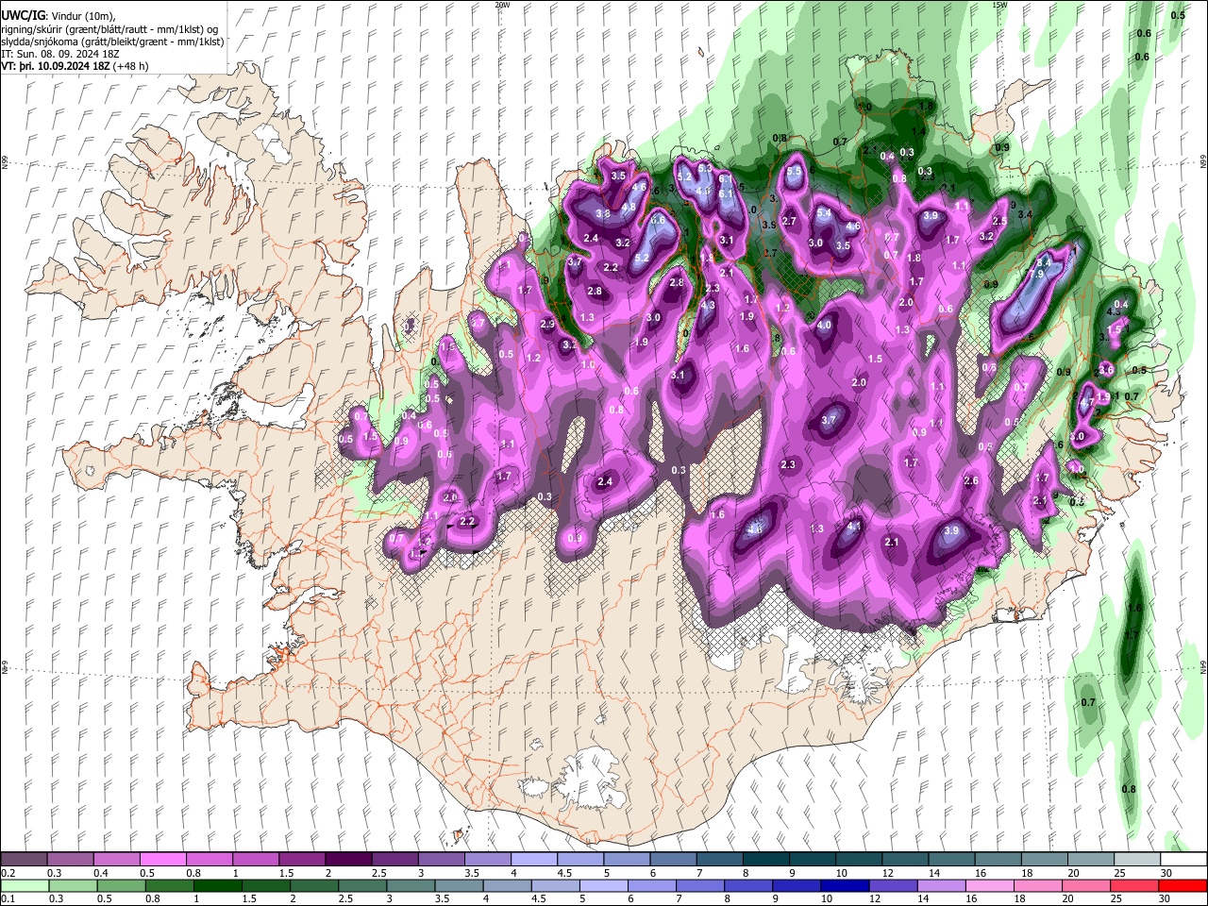Select the bright pink snow-scale swatch 0.5–0.8
The image size is (1208, 906).
[163, 860]
